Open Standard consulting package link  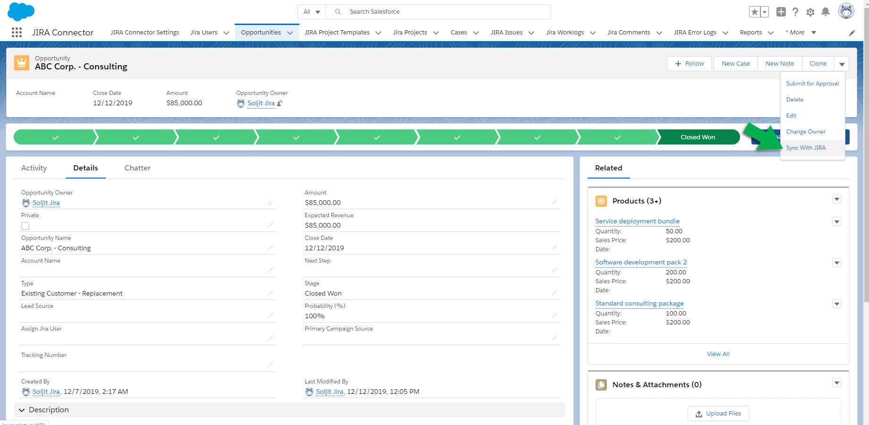639,303
